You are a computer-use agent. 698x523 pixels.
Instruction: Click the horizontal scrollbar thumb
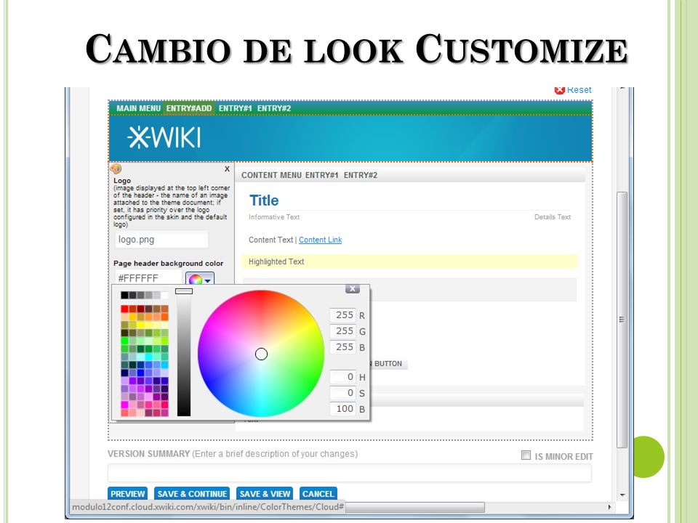tap(414, 507)
